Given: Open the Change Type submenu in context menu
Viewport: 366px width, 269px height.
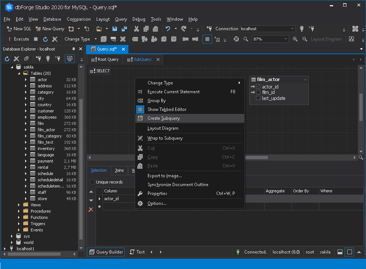Looking at the screenshot, I should click(x=190, y=83).
